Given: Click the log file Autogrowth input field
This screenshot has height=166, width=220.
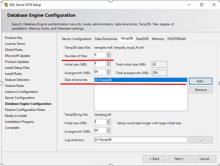Looking at the screenshot, I should [100, 131].
